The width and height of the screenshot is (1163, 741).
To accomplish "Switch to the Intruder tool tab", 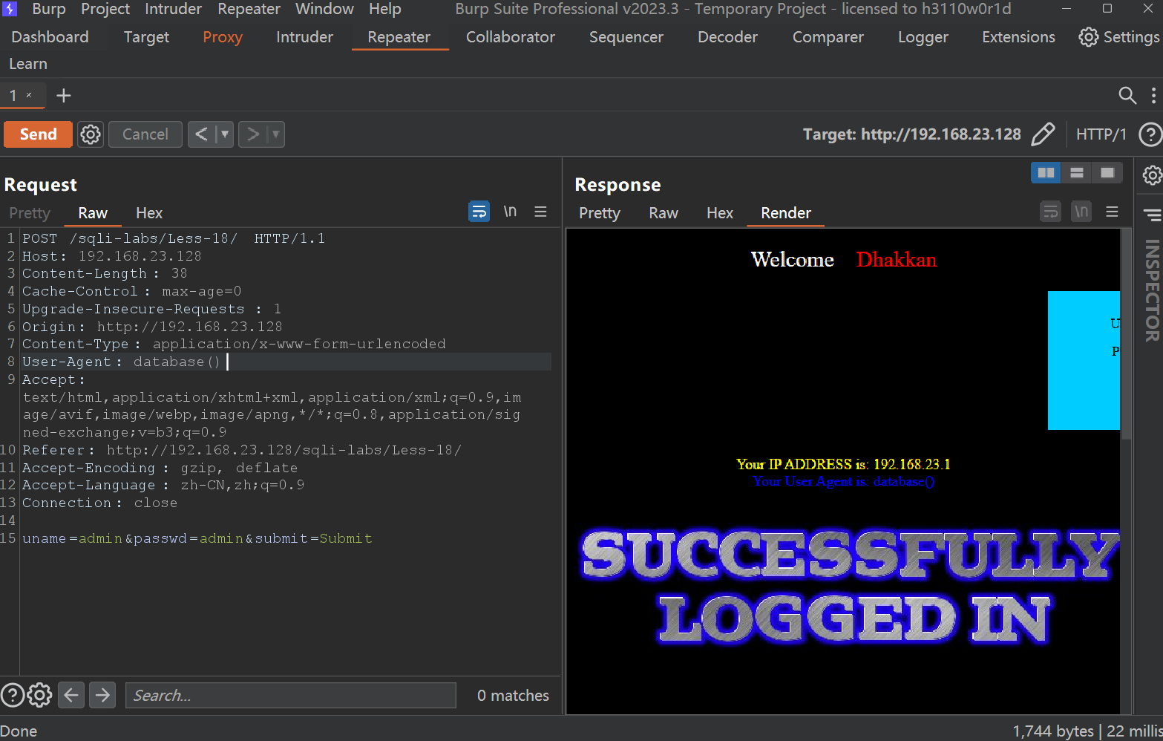I will point(304,37).
